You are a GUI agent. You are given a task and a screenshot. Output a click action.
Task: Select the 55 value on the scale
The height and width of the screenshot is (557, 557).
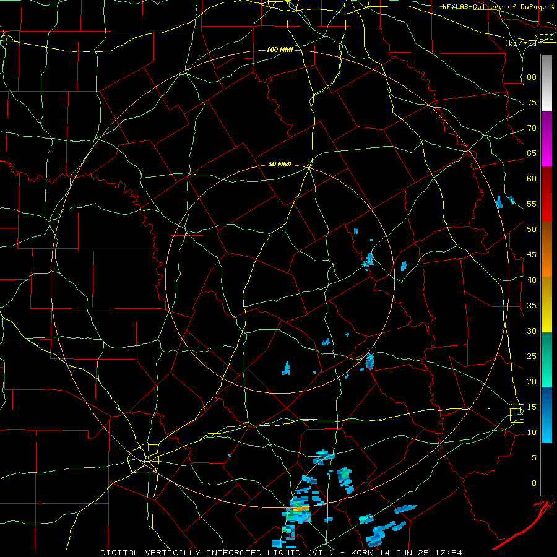tap(532, 204)
